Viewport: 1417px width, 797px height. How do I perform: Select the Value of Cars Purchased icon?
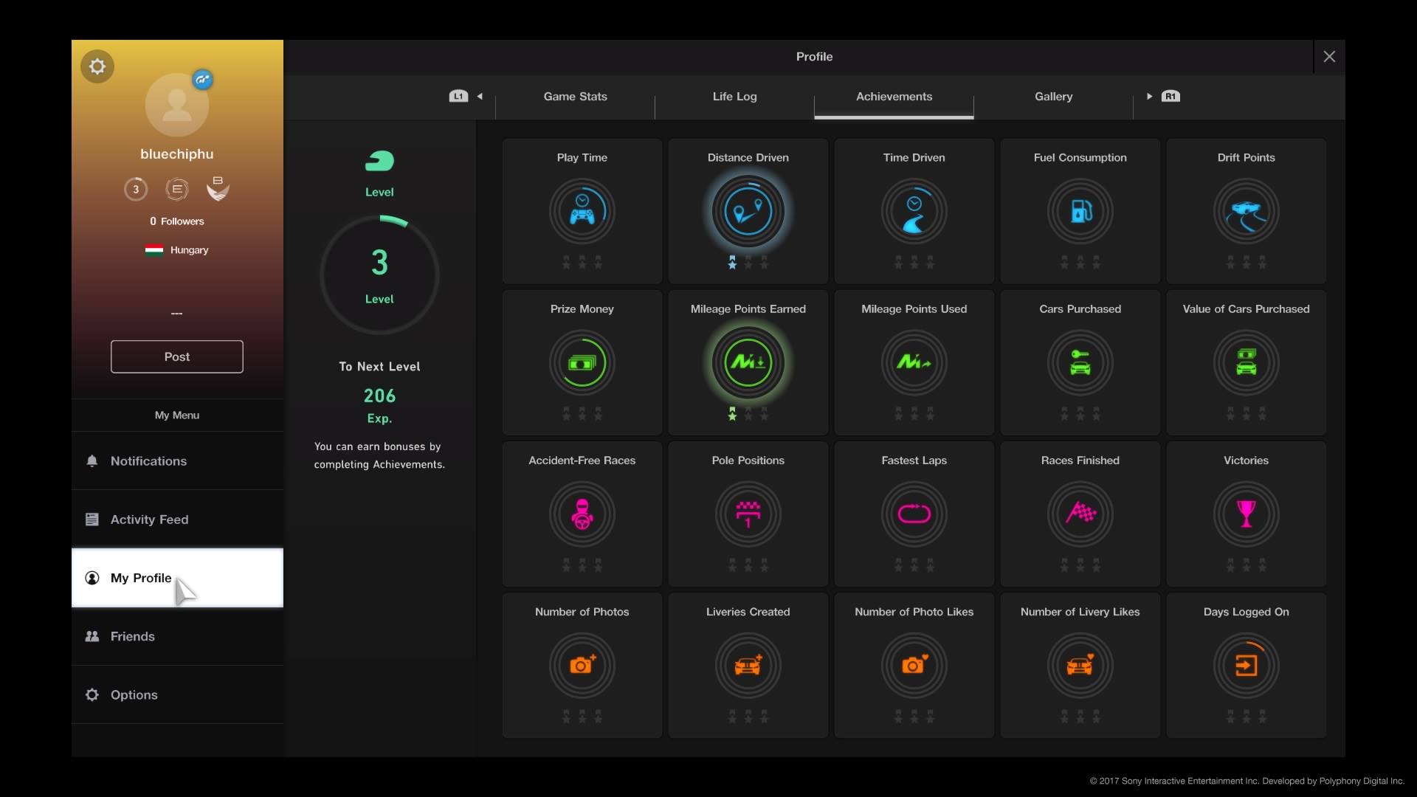pos(1246,363)
